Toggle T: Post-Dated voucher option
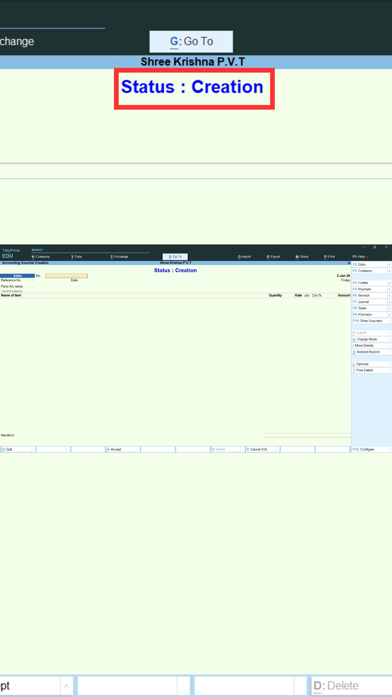The height and width of the screenshot is (697, 392). 369,370
